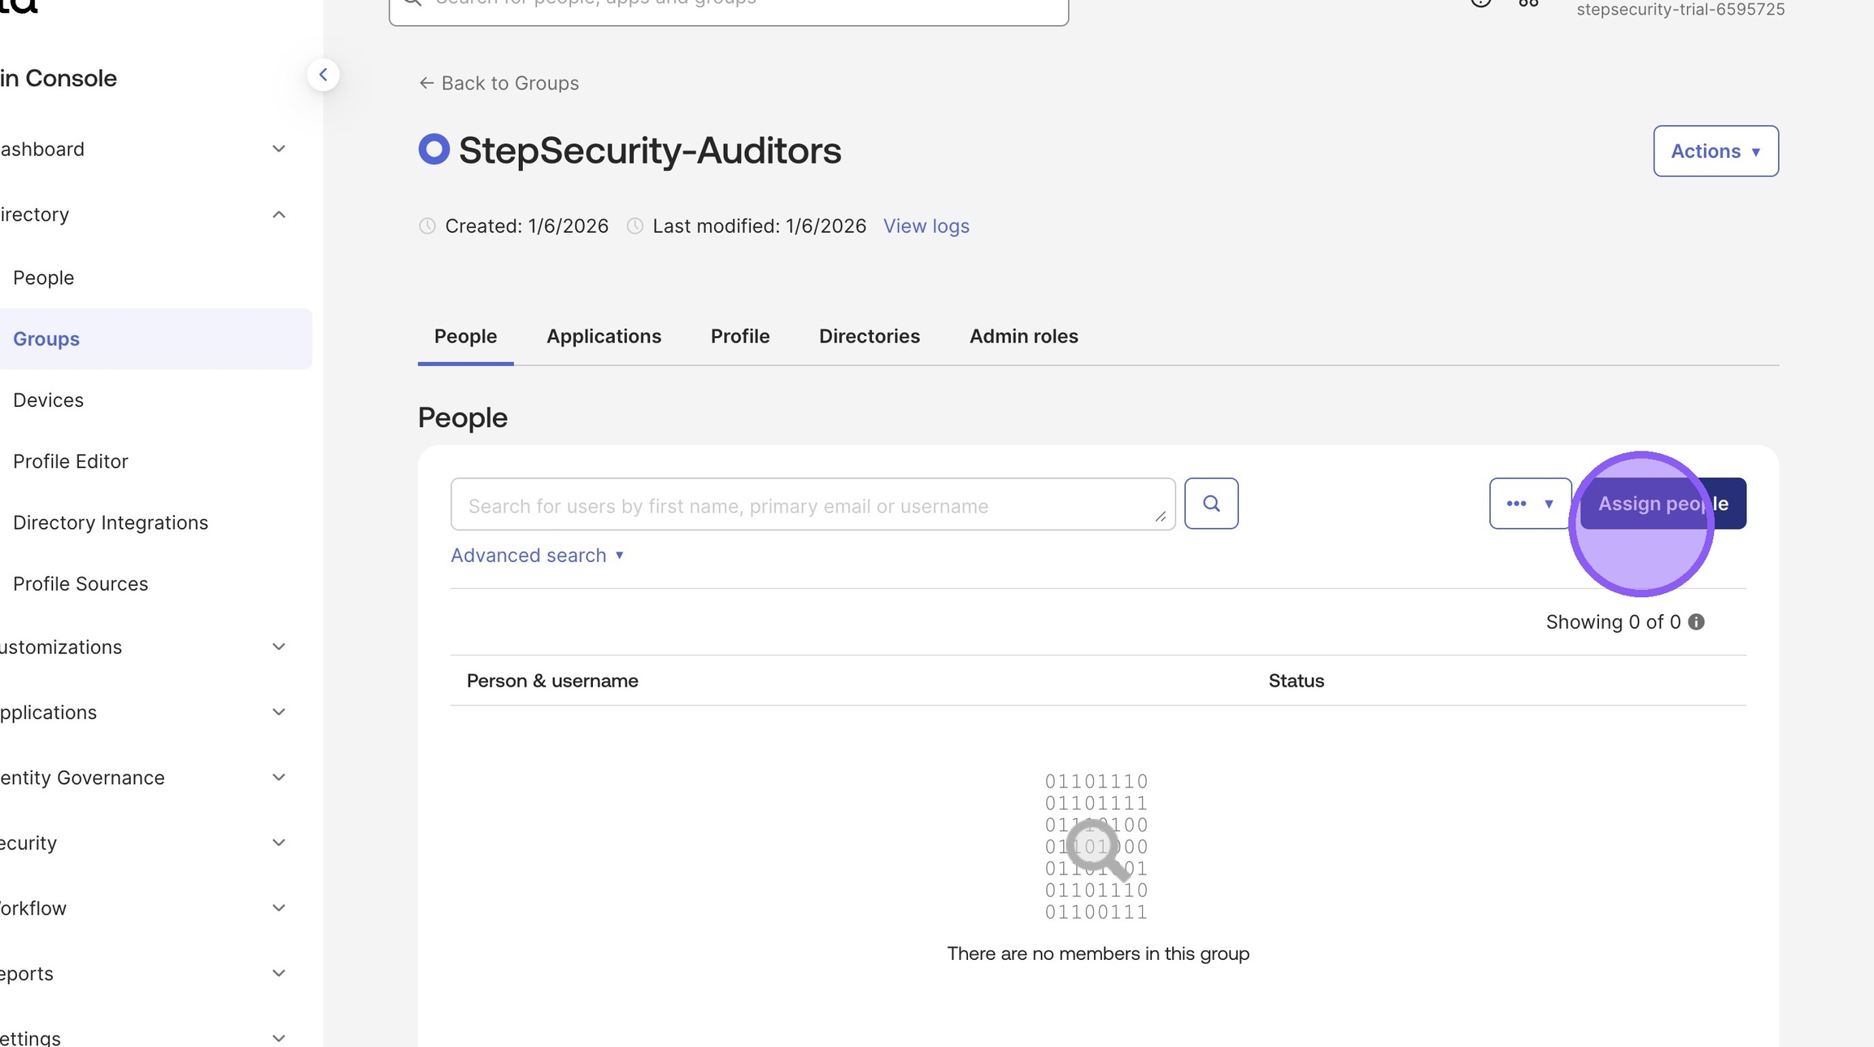Click the info icon beside Showing 0 of 0
Image resolution: width=1874 pixels, height=1047 pixels.
(x=1696, y=622)
